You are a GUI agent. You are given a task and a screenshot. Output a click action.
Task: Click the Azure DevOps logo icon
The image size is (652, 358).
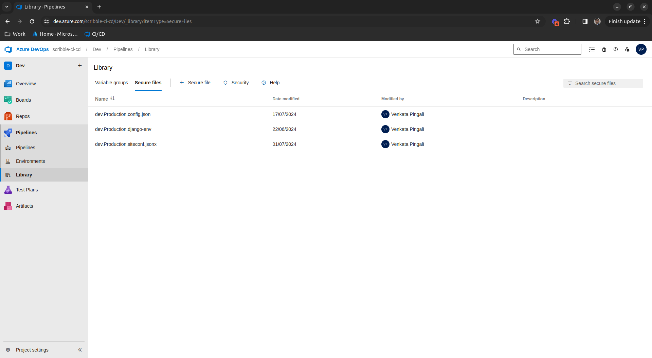tap(8, 49)
